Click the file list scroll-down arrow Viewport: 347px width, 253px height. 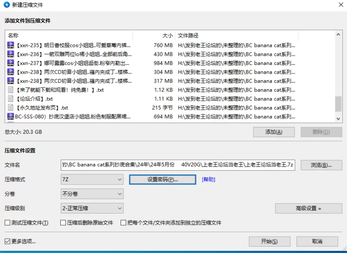tap(338, 119)
